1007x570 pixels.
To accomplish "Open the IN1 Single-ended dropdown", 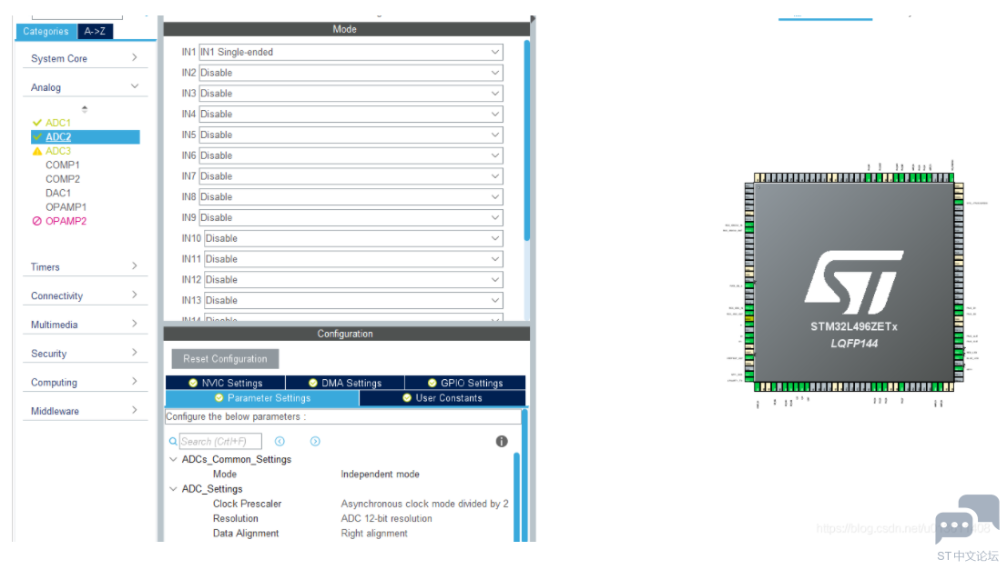I will (351, 53).
